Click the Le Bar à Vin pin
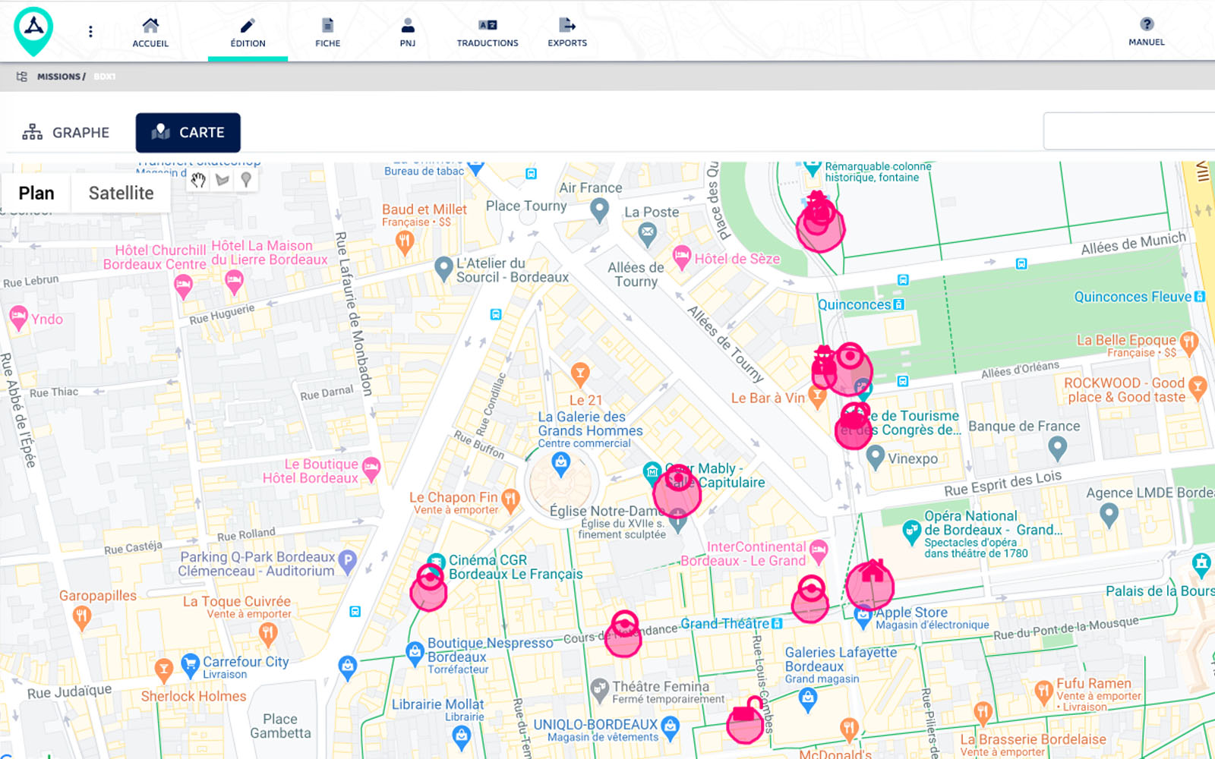 click(817, 395)
